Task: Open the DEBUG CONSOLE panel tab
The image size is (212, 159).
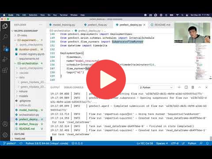Action: (x=74, y=87)
